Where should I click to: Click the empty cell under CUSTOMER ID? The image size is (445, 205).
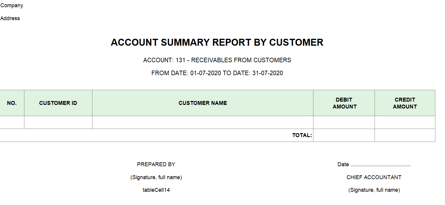[x=58, y=122]
